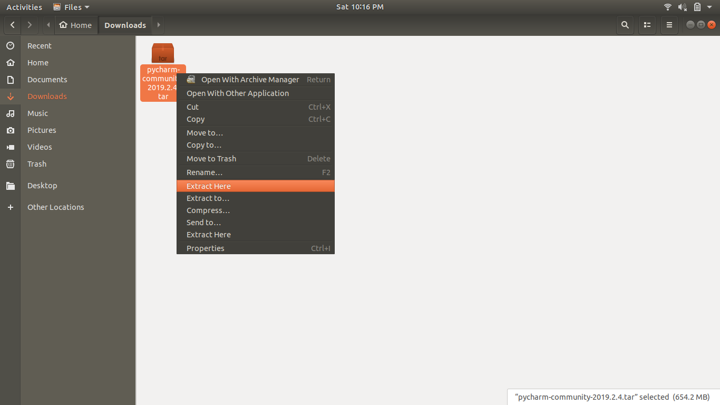This screenshot has height=405, width=720.
Task: Click the Home breadcrumb button
Action: tap(76, 25)
